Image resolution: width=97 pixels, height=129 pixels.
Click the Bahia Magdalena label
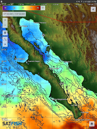(x=60, y=99)
